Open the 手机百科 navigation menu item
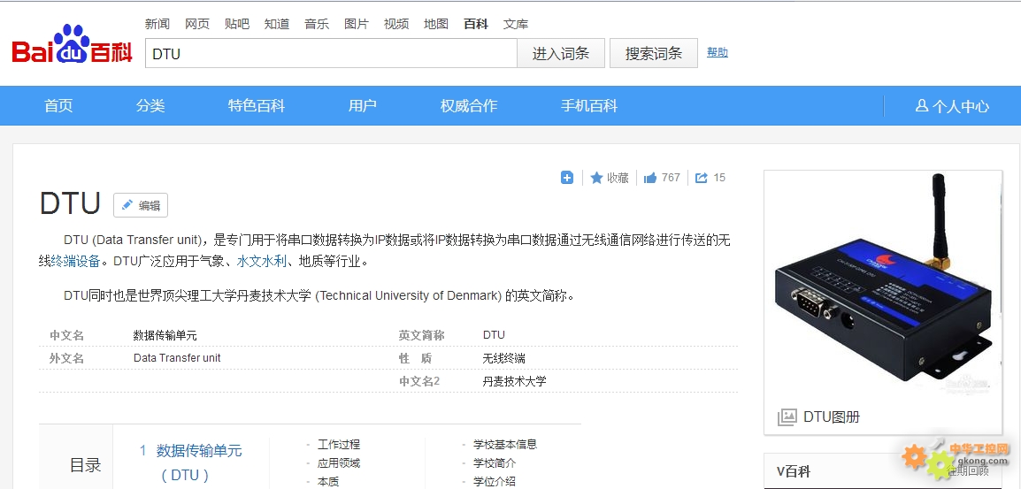This screenshot has width=1021, height=489. (x=589, y=105)
